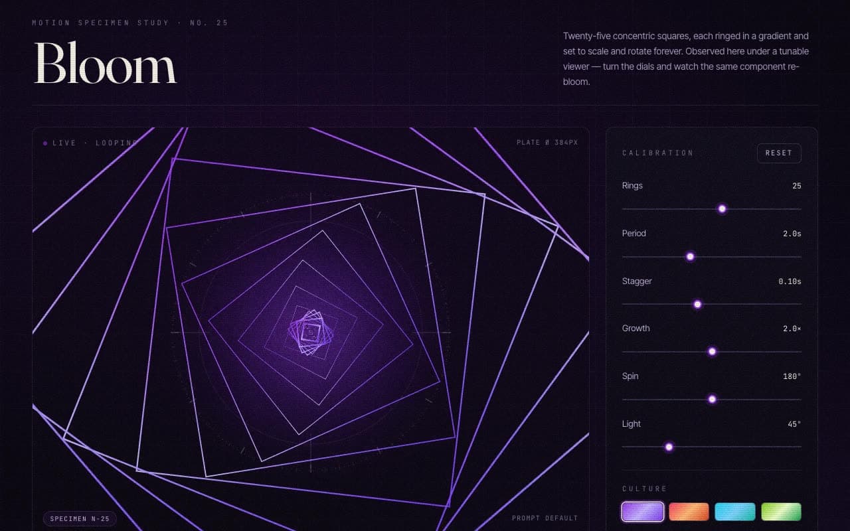Click the Spin label
Viewport: 850px width, 531px height.
pyautogui.click(x=630, y=376)
